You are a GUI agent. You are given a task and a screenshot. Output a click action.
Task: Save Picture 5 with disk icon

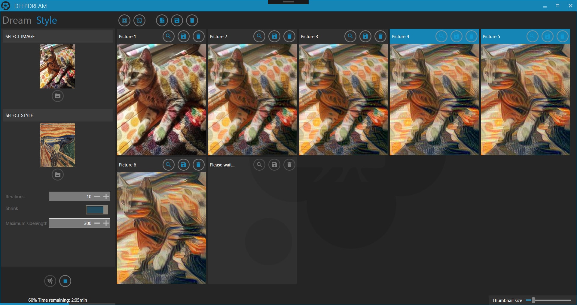tap(547, 36)
